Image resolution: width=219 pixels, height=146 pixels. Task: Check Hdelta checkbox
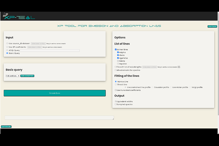(118, 61)
